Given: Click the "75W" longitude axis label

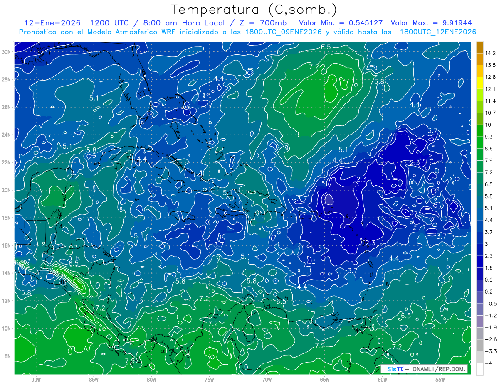Looking at the screenshot, I should tap(209, 380).
